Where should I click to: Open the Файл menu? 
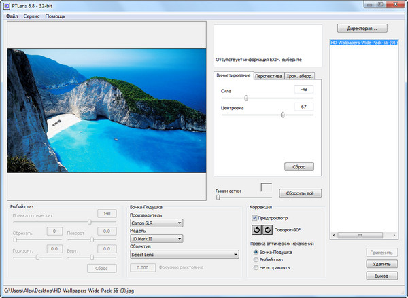(x=12, y=16)
